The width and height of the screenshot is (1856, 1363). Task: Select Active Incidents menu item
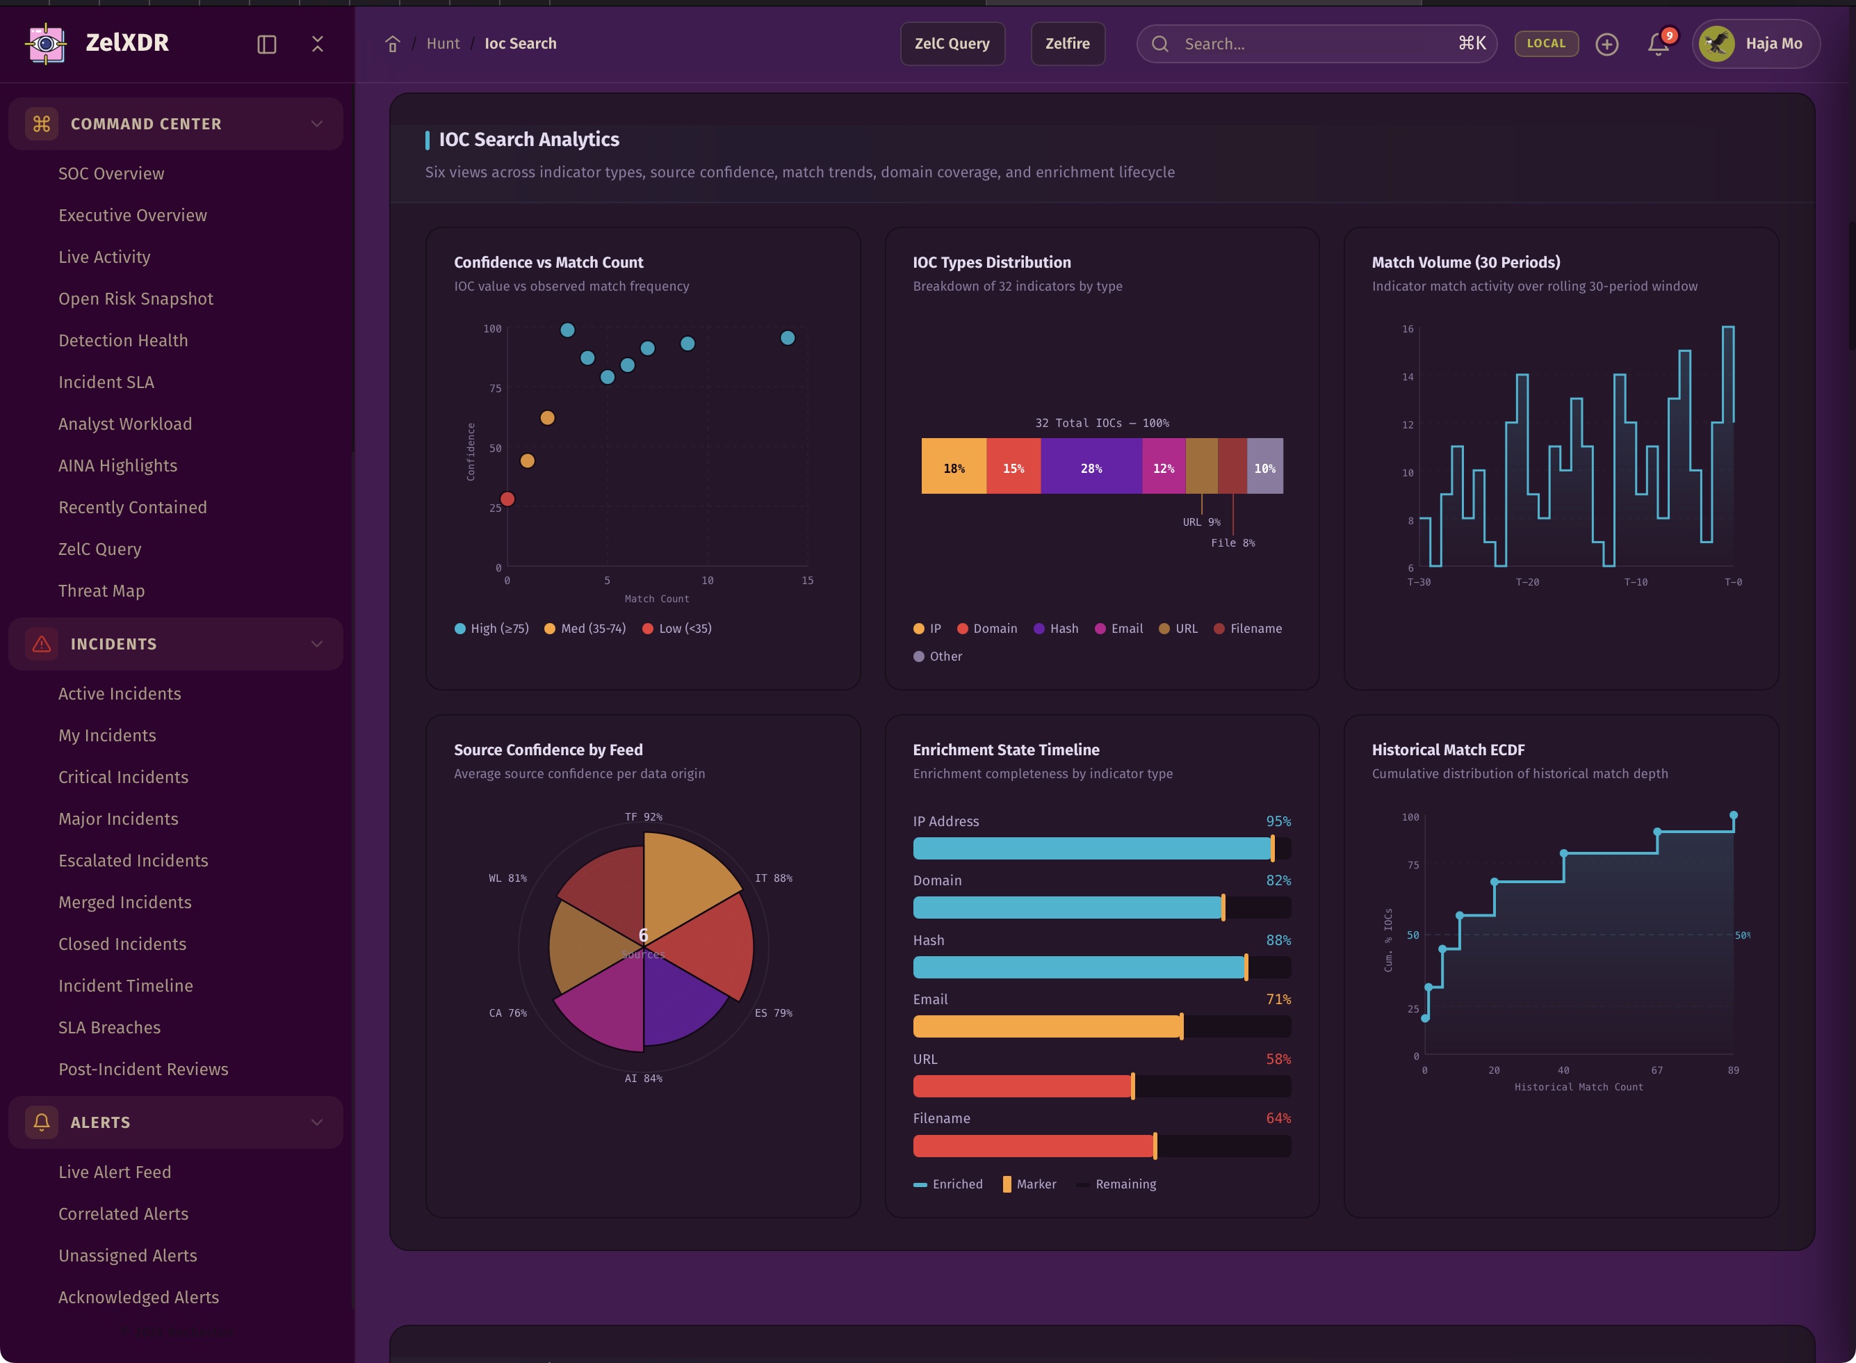click(120, 694)
